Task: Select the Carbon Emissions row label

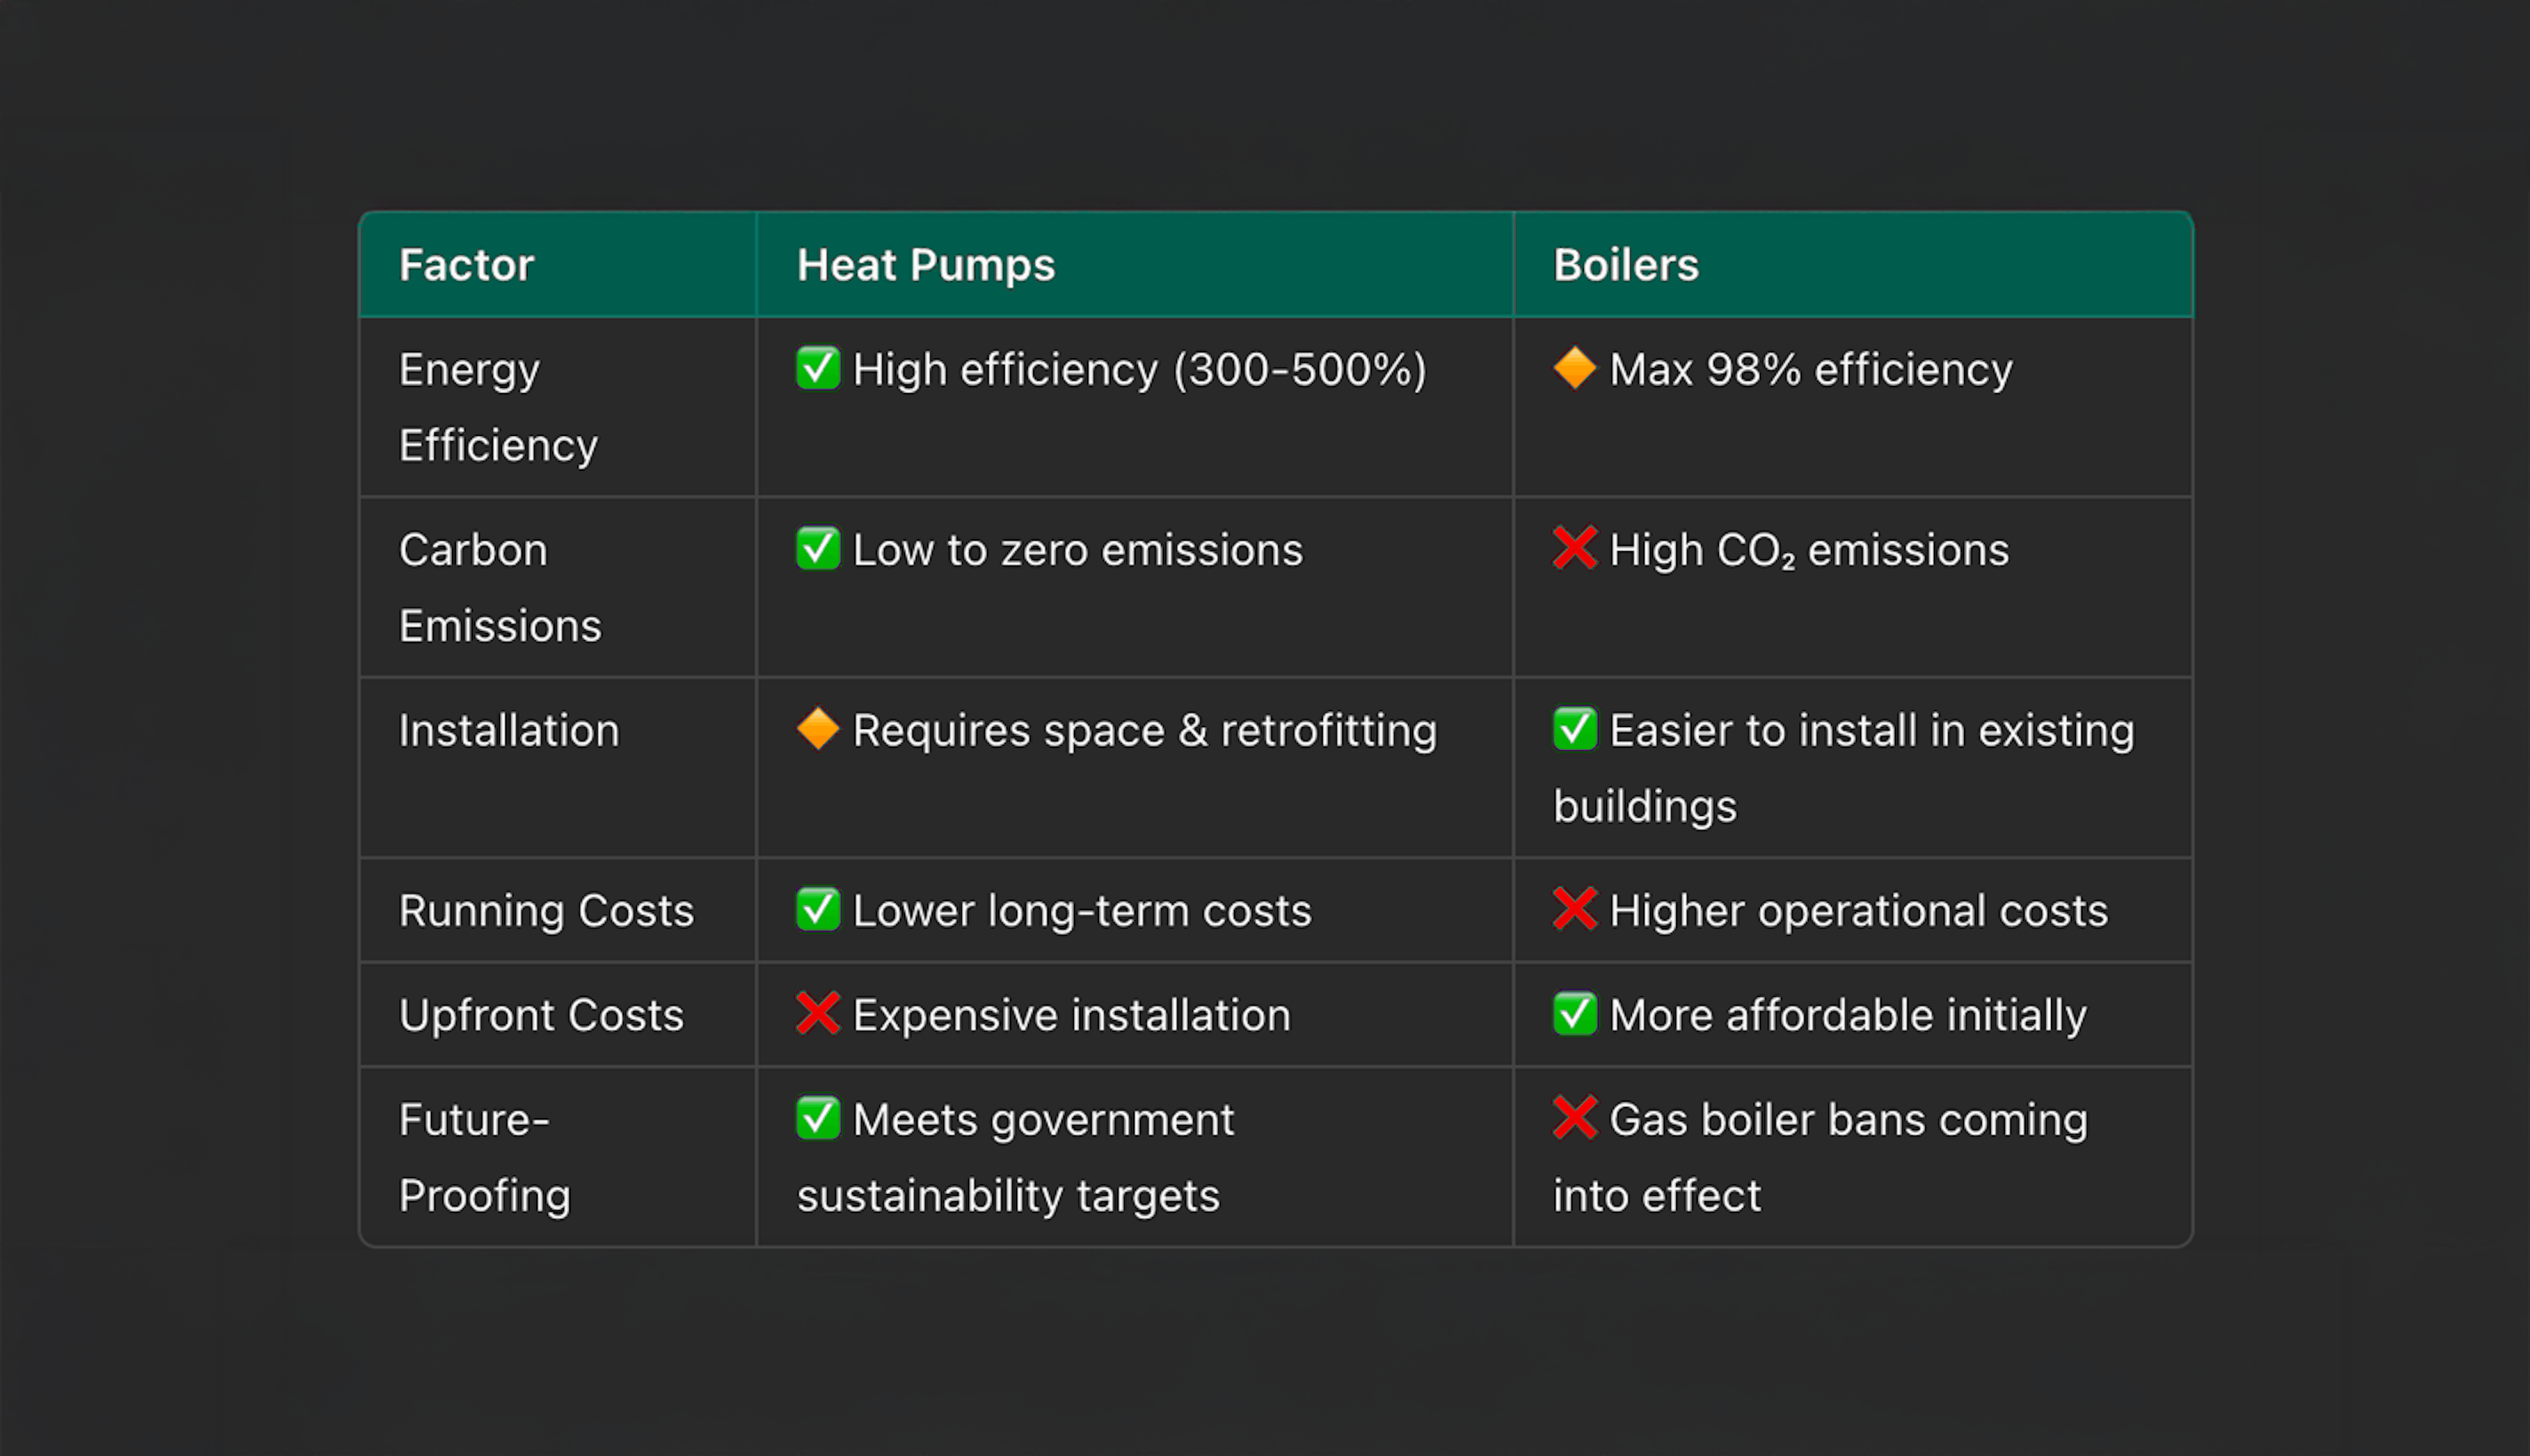Action: pyautogui.click(x=500, y=587)
